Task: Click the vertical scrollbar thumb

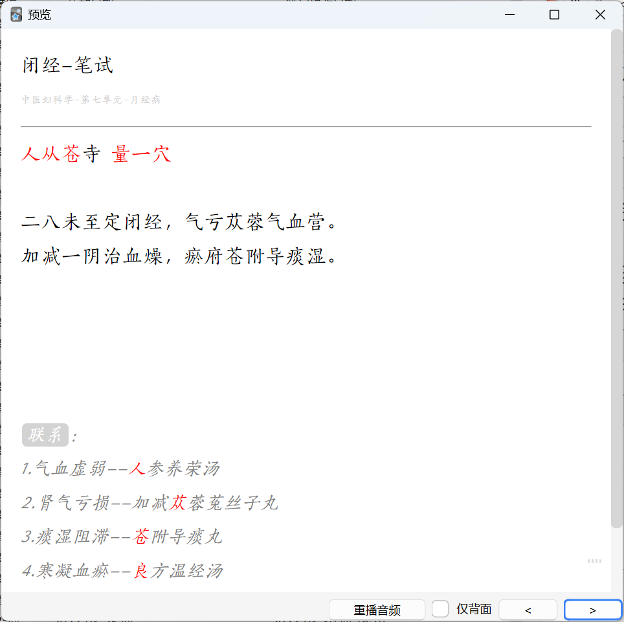Action: (616, 278)
